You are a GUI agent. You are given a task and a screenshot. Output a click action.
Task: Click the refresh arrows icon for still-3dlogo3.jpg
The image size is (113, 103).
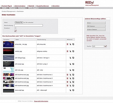click(x=73, y=58)
